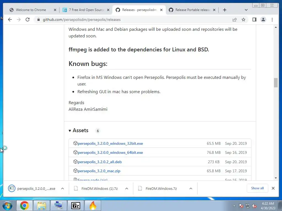Image resolution: width=282 pixels, height=211 pixels.
Task: Show all downloads
Action: (x=257, y=188)
